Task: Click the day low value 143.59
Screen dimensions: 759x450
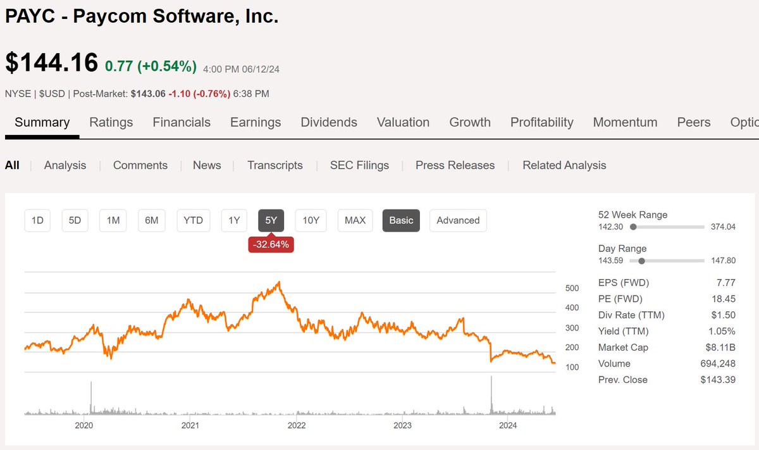Action: (611, 260)
